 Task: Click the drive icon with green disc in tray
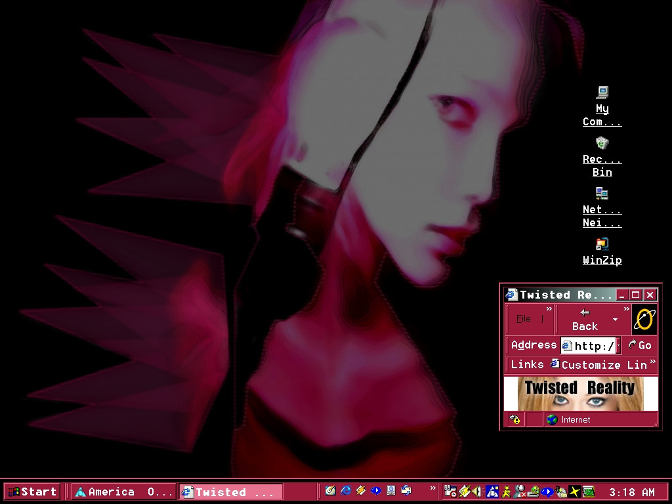[x=534, y=491]
